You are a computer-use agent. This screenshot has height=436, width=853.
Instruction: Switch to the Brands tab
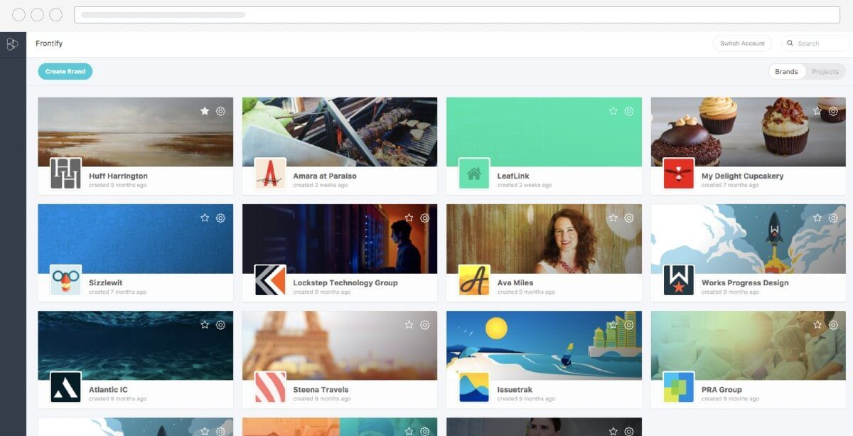click(x=786, y=72)
